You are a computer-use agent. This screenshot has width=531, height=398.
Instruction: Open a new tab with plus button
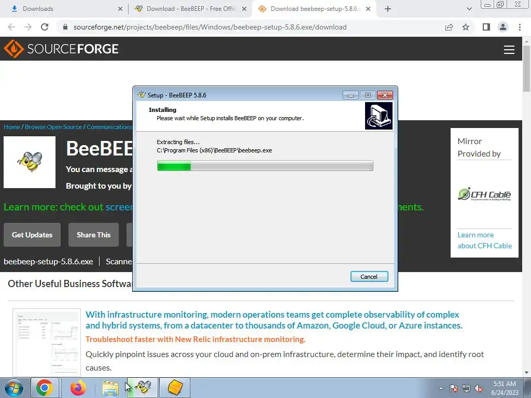click(x=388, y=9)
